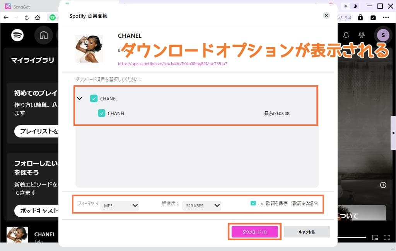Uncheck the parent CHANEL checkbox

tap(94, 98)
